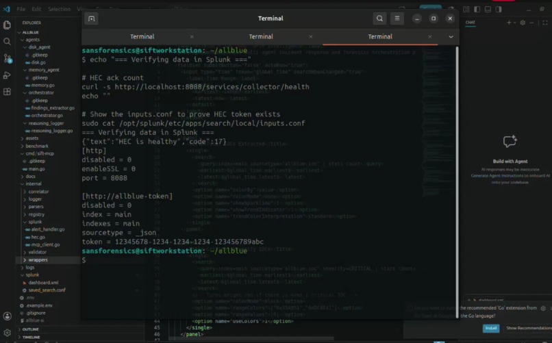552x343 pixels.
Task: Click the new chat plus icon
Action: (509, 23)
